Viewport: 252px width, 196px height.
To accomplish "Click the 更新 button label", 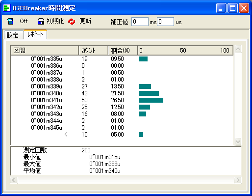I will click(85, 21).
